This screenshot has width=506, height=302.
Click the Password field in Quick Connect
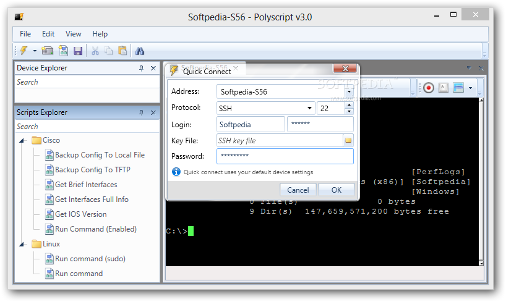285,156
